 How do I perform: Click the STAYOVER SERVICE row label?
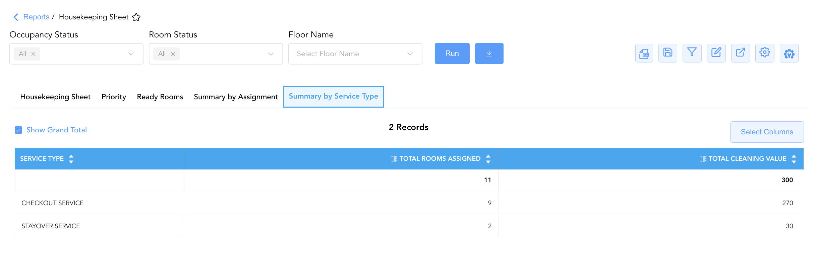click(x=51, y=226)
